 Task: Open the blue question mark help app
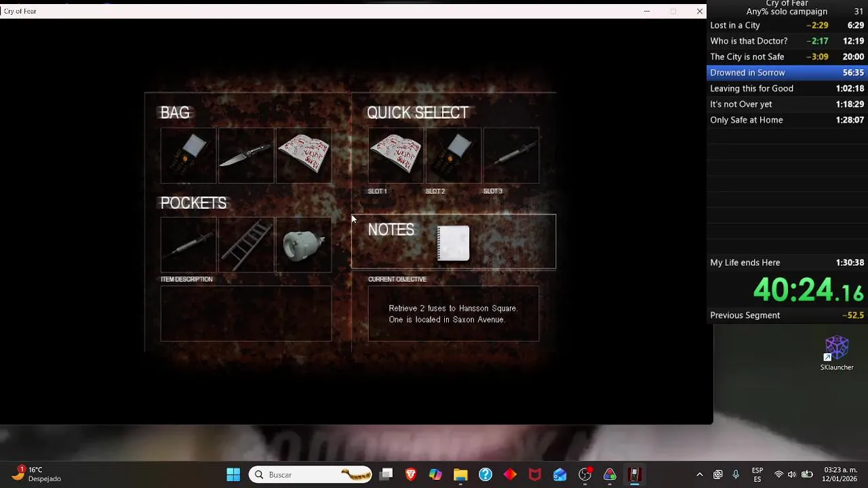pos(486,474)
